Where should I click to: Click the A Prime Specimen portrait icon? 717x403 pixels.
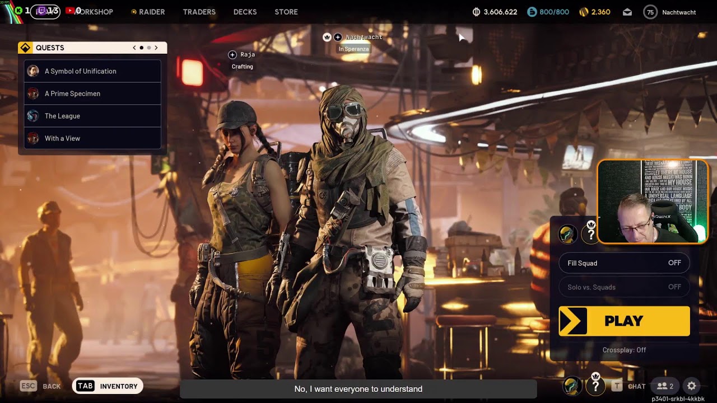33,93
